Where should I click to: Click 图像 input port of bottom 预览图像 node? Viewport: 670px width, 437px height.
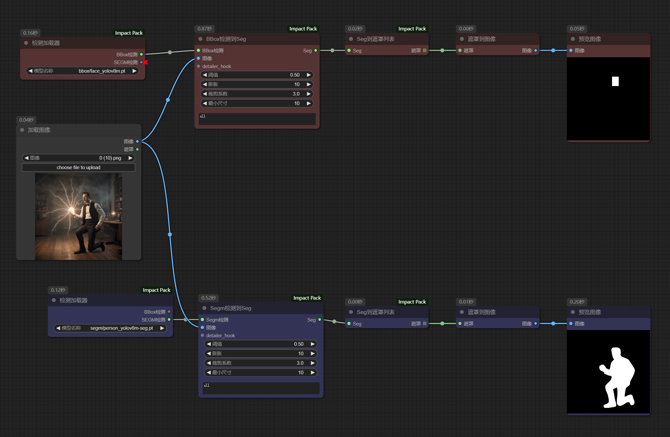coord(571,323)
